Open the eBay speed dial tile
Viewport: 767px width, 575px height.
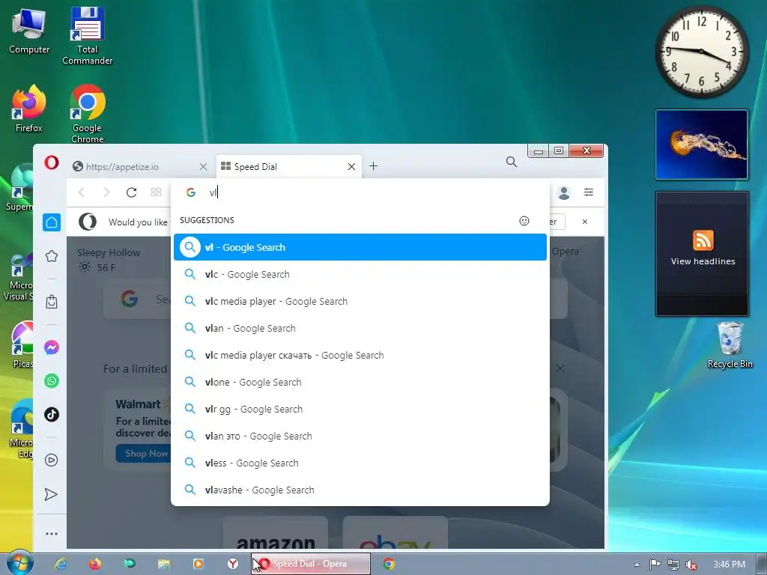(x=395, y=533)
